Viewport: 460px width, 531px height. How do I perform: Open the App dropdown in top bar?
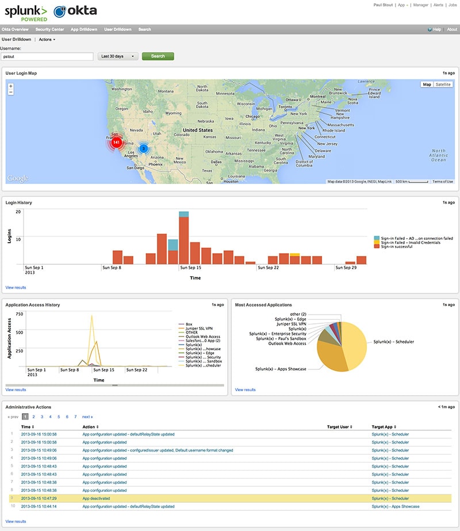point(403,5)
